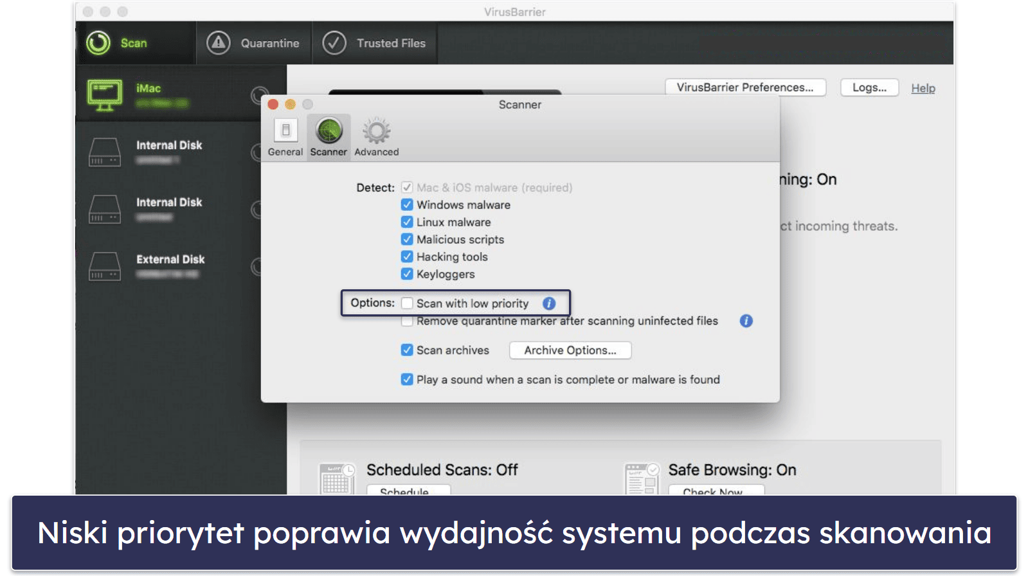Click the green Scan circle icon
This screenshot has height=576, width=1028.
98,43
